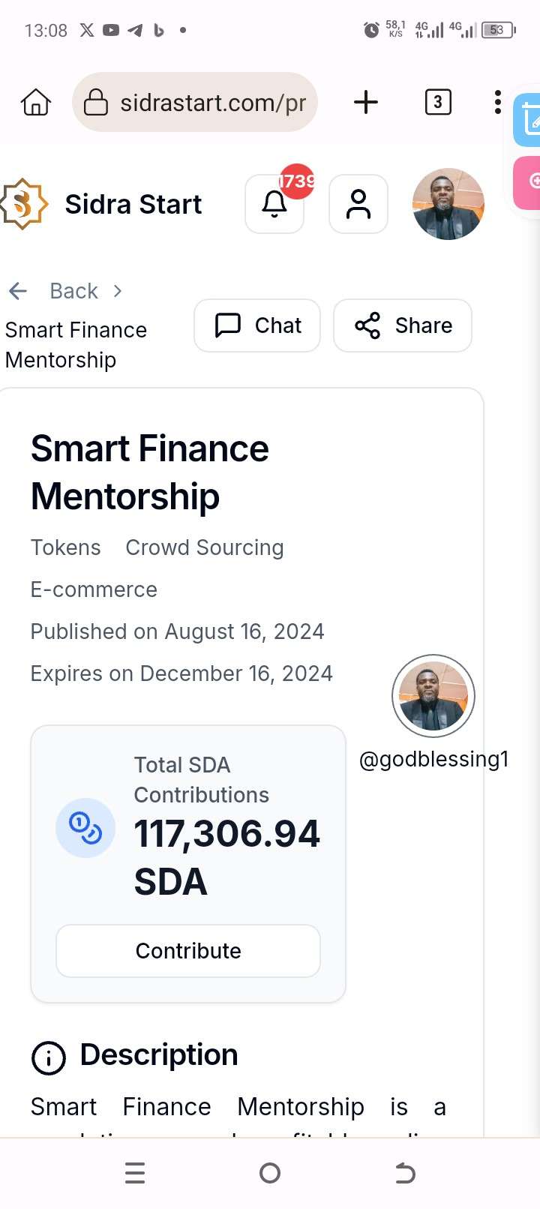540x1209 pixels.
Task: Click the Sidra Start logo
Action: (x=24, y=204)
